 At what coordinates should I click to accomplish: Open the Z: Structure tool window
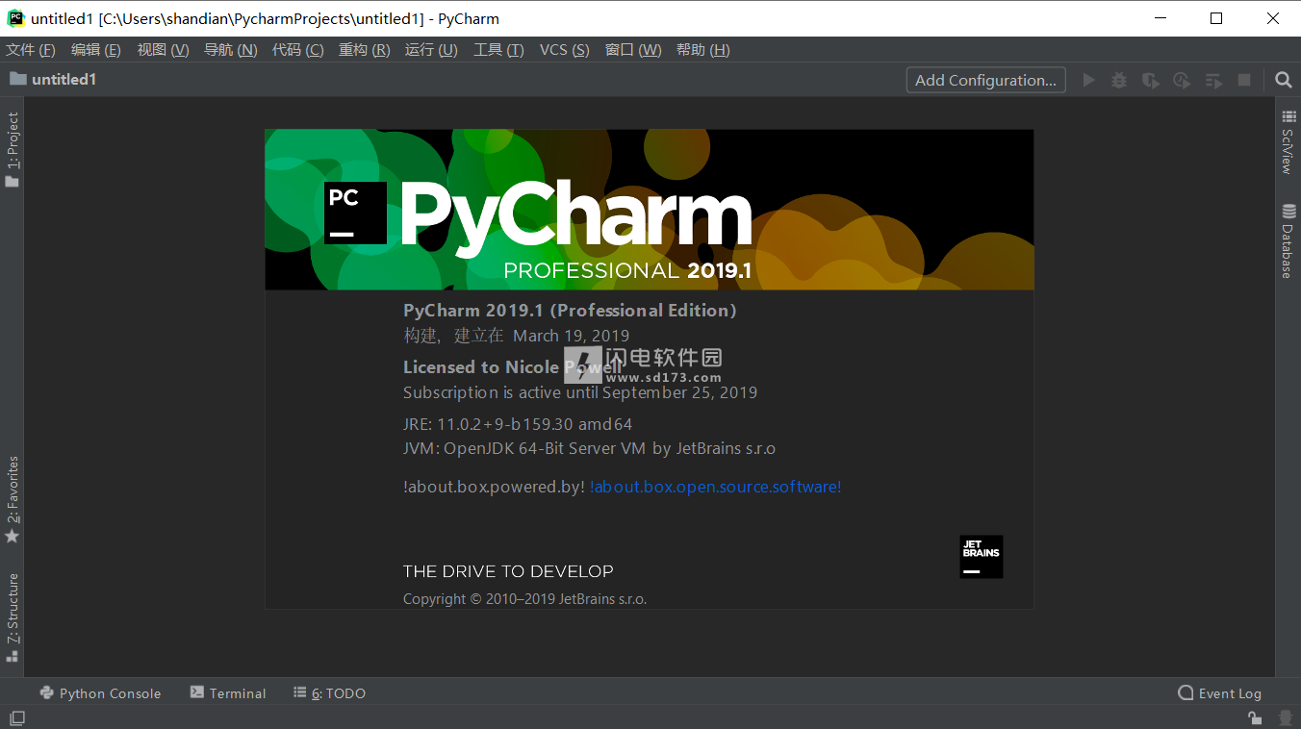(13, 618)
